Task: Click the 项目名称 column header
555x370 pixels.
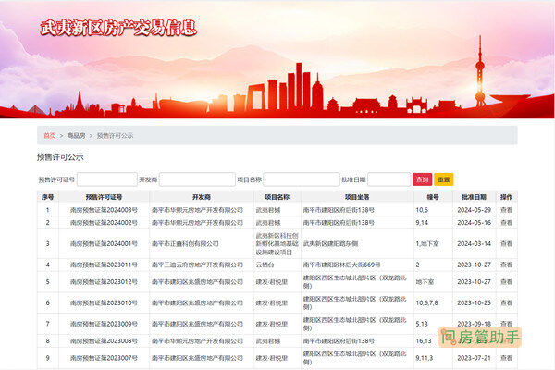Action: (277, 197)
